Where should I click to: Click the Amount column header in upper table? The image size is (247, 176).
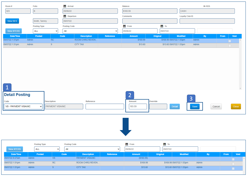click(x=134, y=36)
